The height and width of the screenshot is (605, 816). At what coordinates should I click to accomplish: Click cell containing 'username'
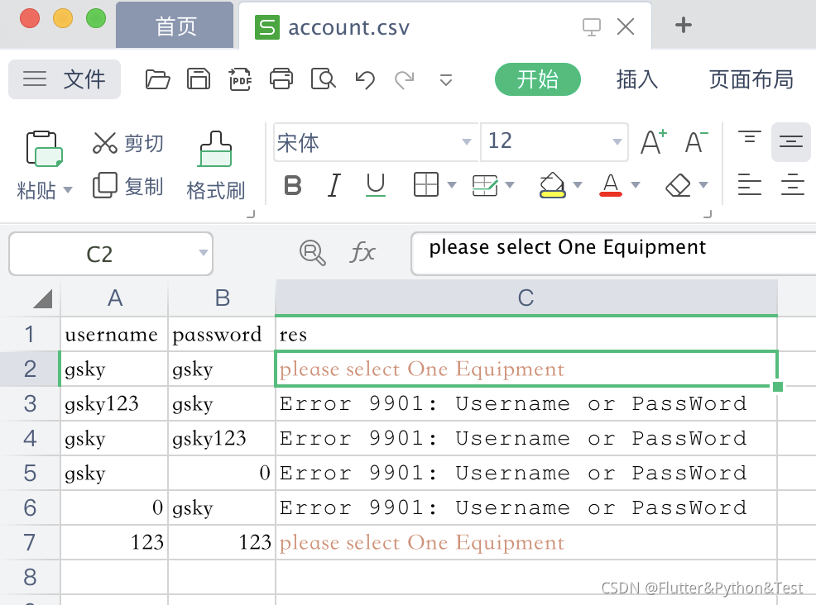114,334
